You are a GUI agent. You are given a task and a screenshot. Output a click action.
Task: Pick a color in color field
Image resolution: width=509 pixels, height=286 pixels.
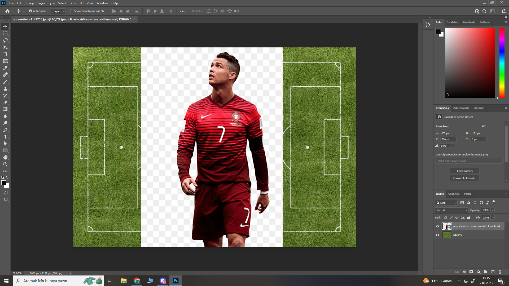pyautogui.click(x=470, y=63)
